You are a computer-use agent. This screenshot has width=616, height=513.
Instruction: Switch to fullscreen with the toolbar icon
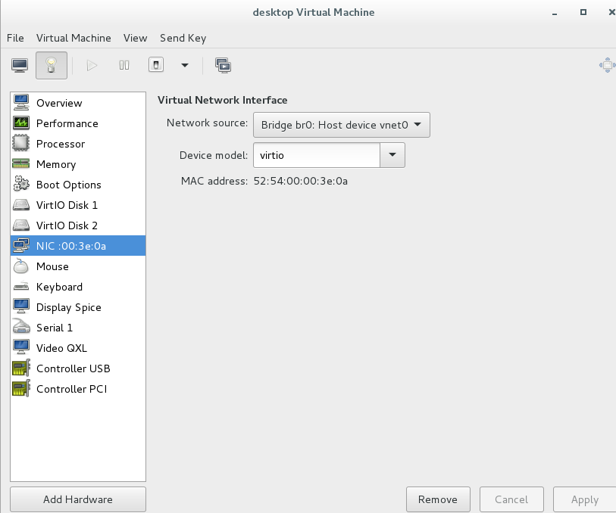click(x=607, y=65)
